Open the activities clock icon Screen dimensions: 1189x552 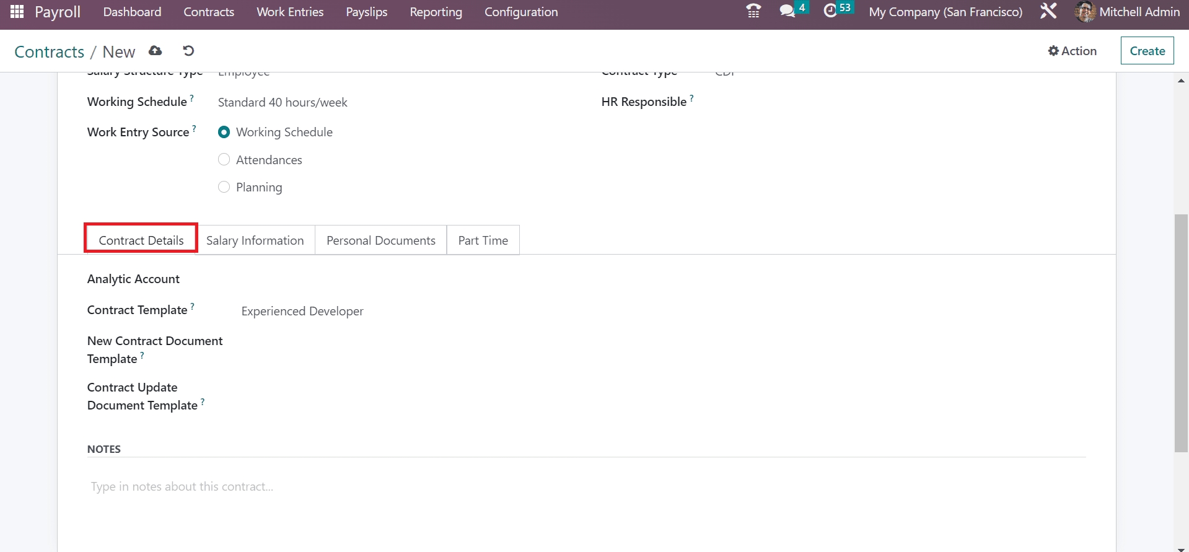click(x=830, y=11)
